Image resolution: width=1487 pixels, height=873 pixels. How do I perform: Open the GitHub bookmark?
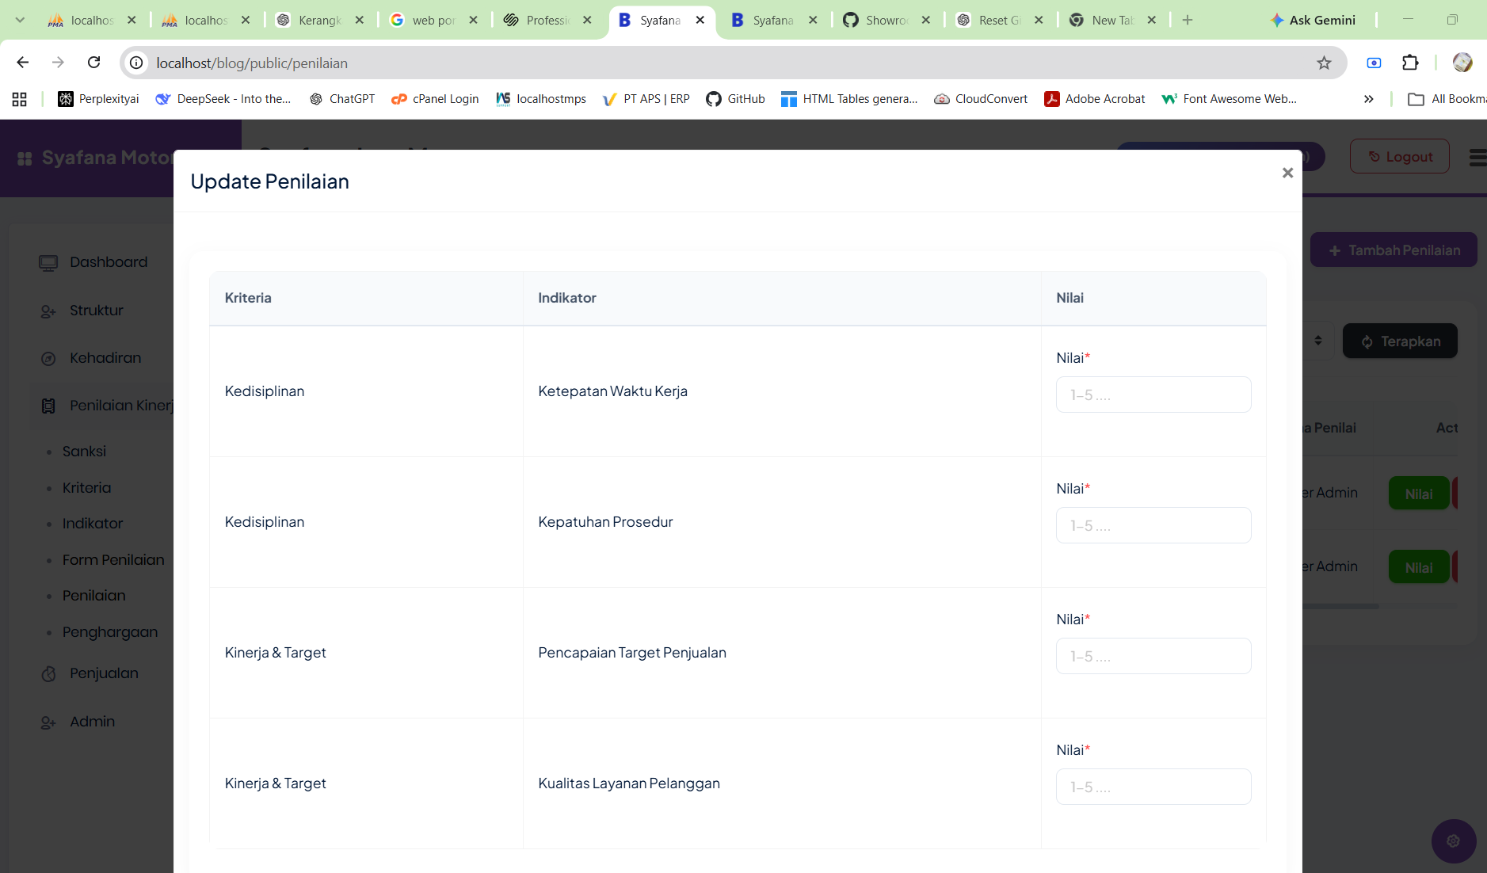735,99
